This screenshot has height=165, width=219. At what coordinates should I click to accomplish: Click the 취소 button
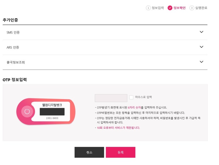(x=89, y=152)
